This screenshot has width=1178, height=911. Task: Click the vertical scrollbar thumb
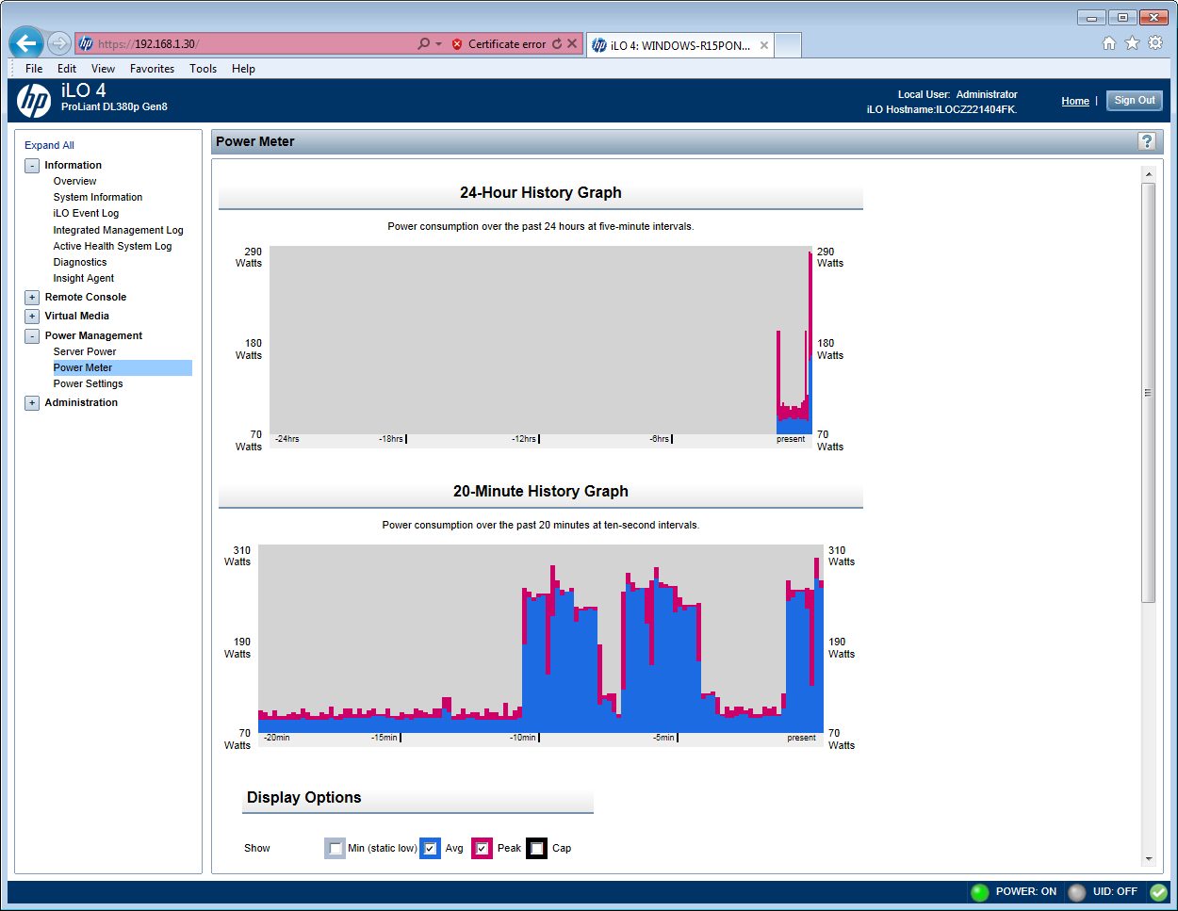point(1148,393)
